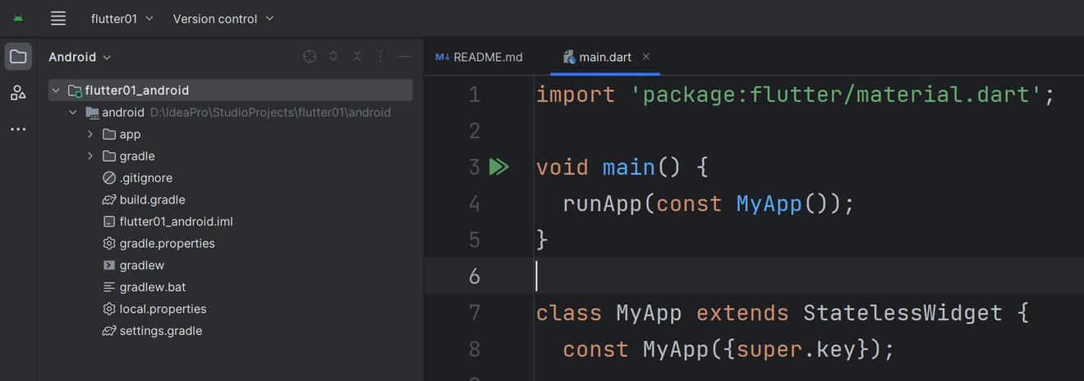Open the flutter01 project dropdown

pyautogui.click(x=122, y=18)
